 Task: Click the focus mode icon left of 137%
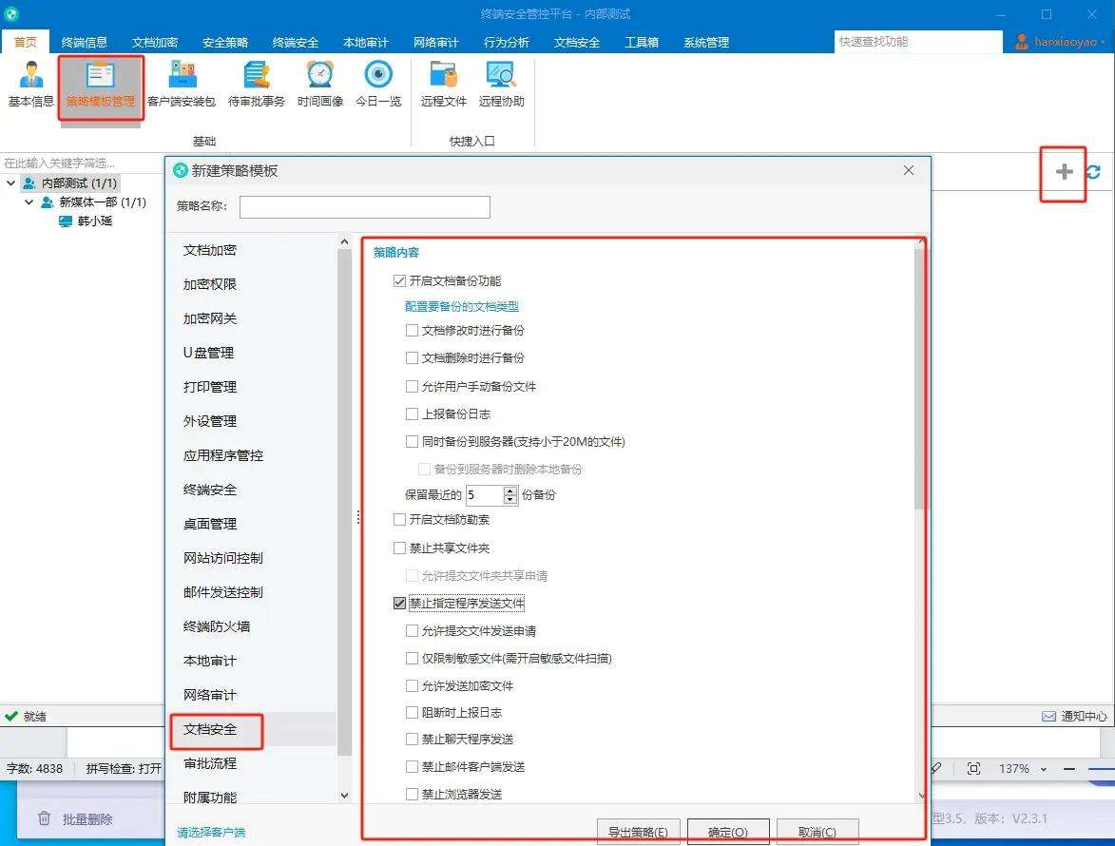tap(973, 768)
